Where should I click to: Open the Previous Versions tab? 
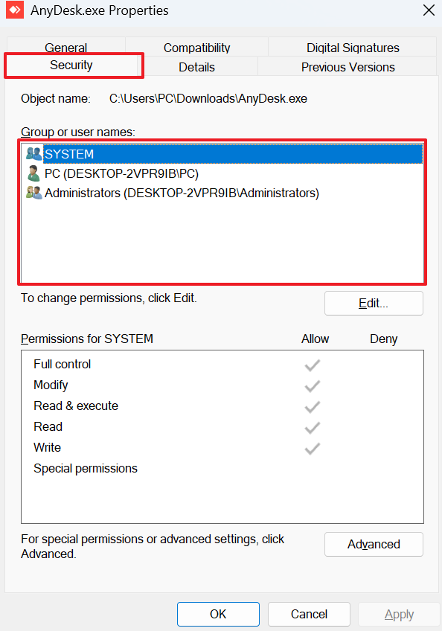[x=347, y=66]
